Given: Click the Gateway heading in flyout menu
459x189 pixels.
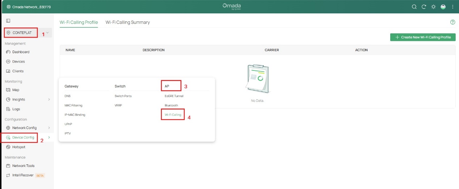Looking at the screenshot, I should (72, 86).
